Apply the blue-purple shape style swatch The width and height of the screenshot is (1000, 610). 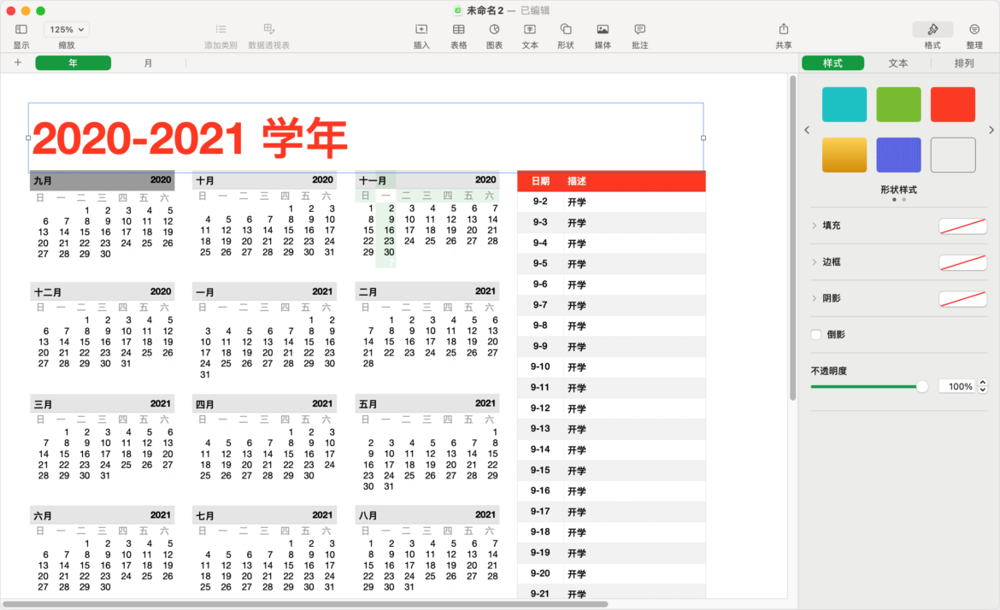898,155
